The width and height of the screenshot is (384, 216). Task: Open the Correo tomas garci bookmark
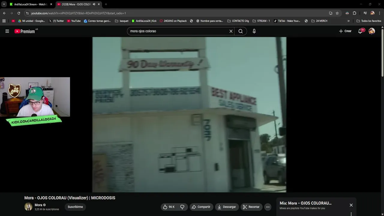click(x=97, y=21)
